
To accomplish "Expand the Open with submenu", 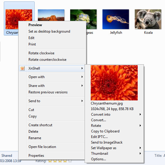I will pos(52,77).
